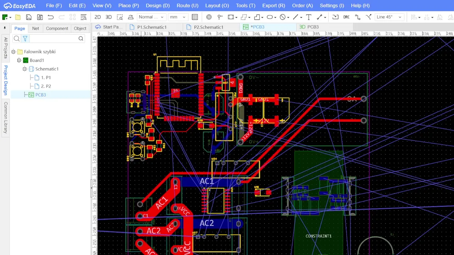Viewport: 454px width, 255px height.
Task: Switch to the Object panel tab
Action: tap(80, 28)
